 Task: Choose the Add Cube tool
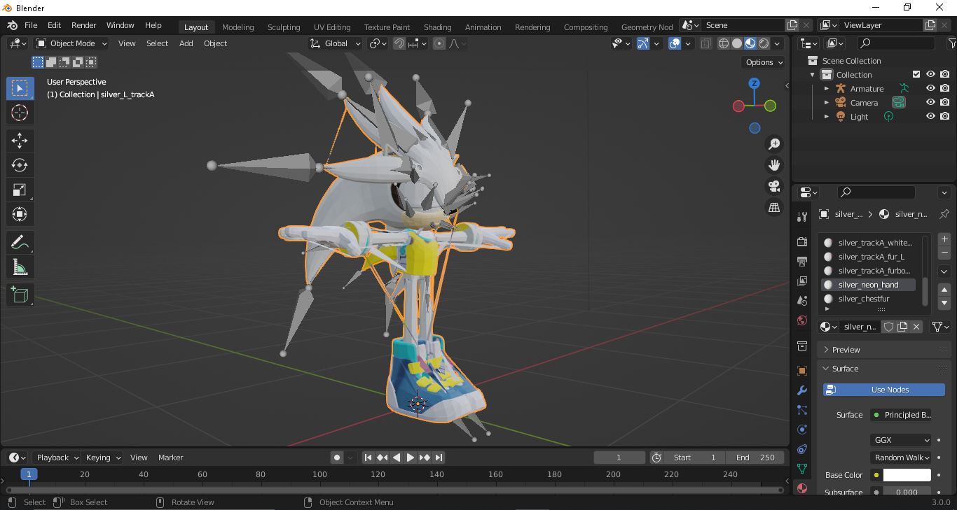[20, 295]
